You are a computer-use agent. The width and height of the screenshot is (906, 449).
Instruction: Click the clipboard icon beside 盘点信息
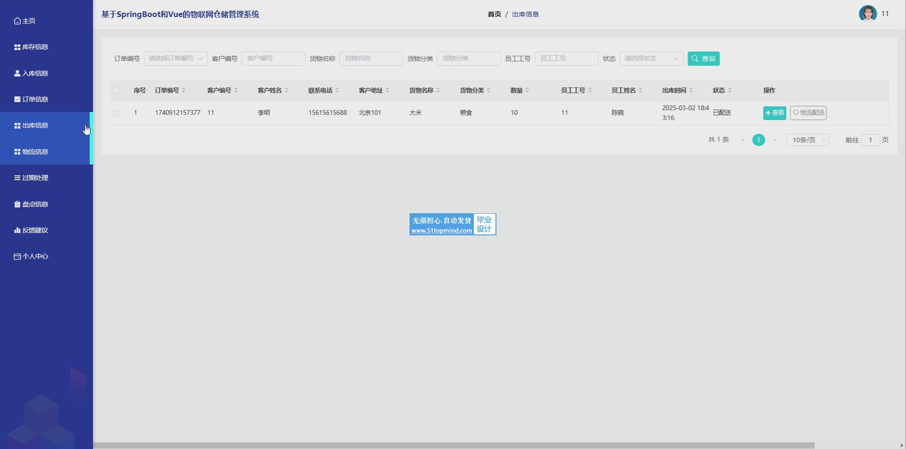point(17,204)
